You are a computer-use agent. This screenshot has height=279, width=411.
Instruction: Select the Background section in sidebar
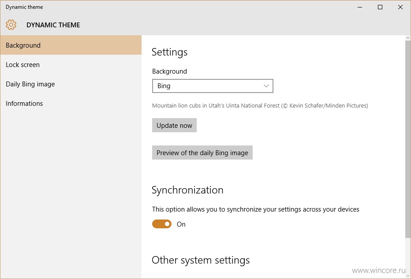click(x=71, y=45)
